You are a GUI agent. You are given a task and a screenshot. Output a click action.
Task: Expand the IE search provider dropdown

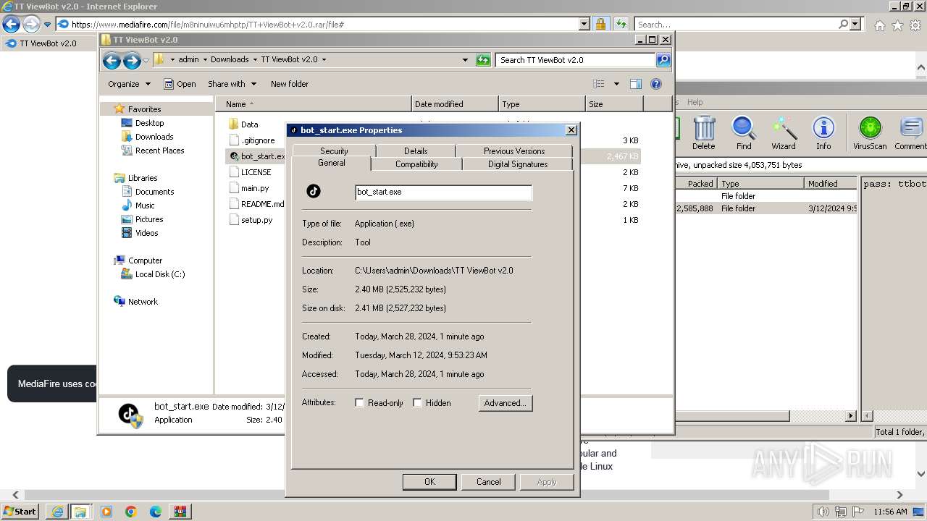(855, 25)
